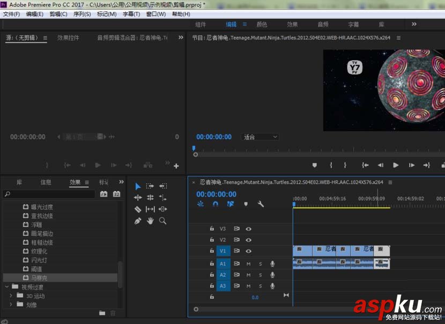The width and height of the screenshot is (445, 324).
Task: Open the Program monitor panel menu
Action: (398, 37)
